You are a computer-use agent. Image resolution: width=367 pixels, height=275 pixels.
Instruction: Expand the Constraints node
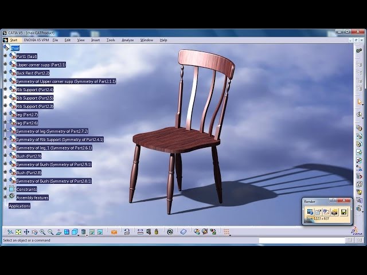(5, 188)
